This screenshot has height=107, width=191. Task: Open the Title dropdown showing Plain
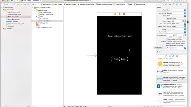176,16
